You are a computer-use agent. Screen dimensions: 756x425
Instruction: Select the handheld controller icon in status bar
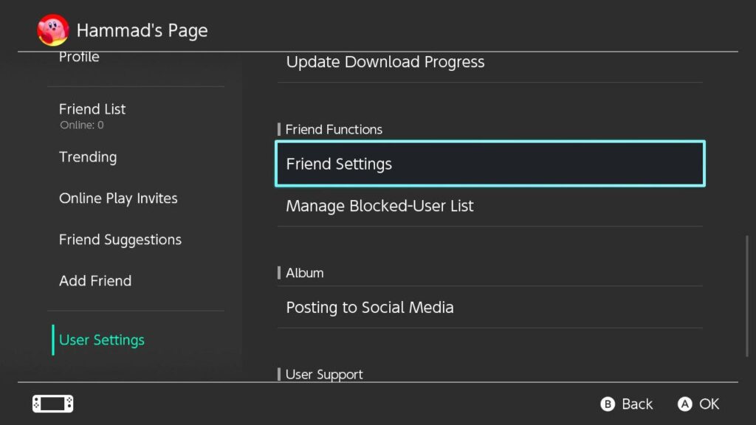click(52, 404)
